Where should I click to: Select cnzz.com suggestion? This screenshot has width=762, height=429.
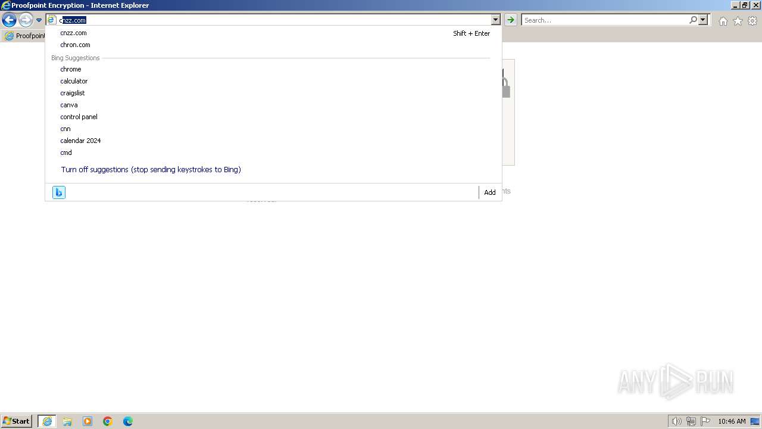point(274,33)
